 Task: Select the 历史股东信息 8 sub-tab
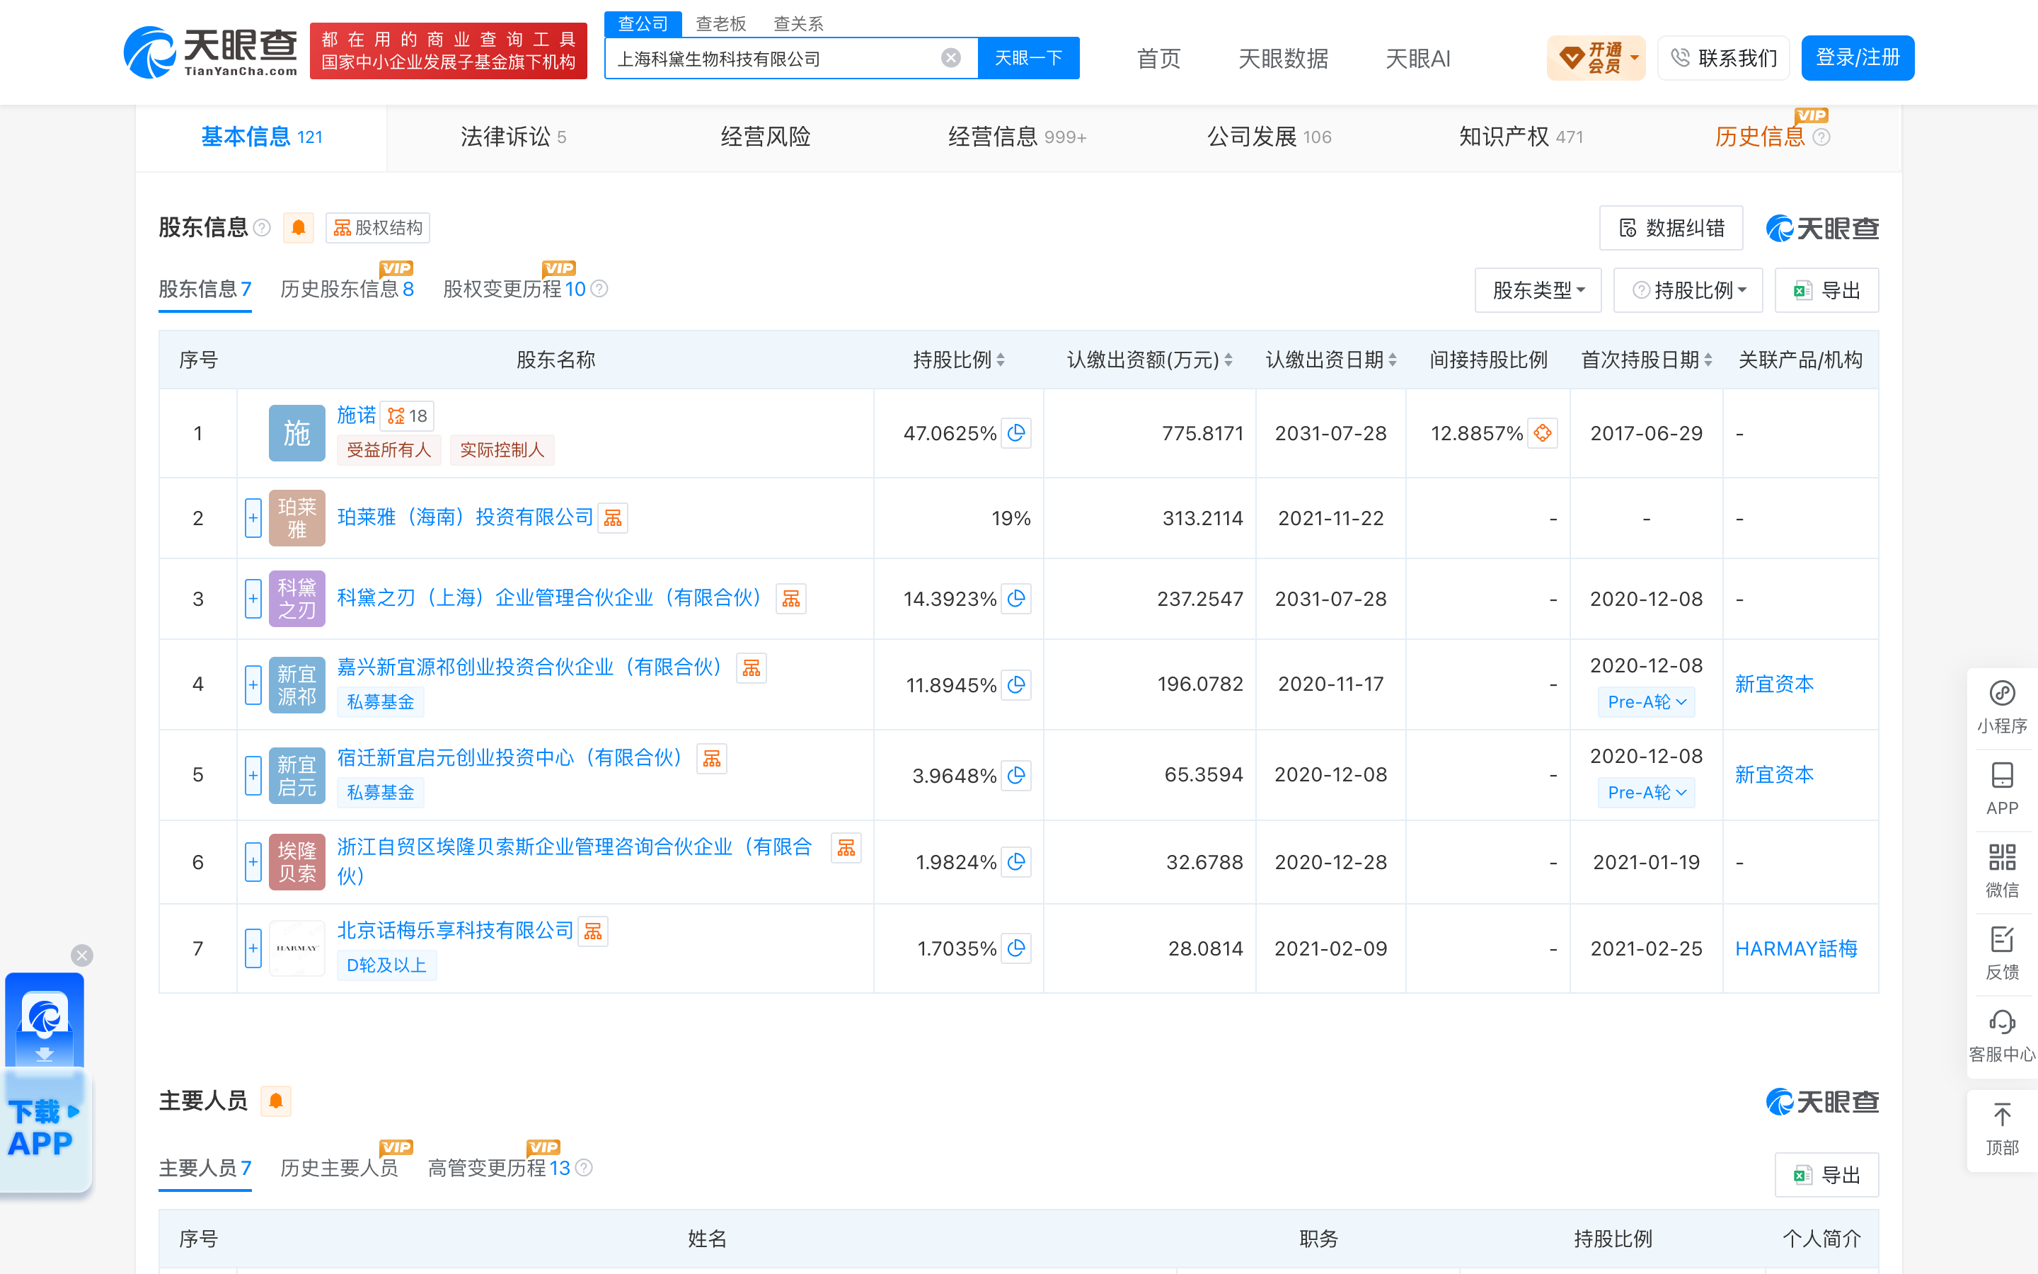point(347,289)
